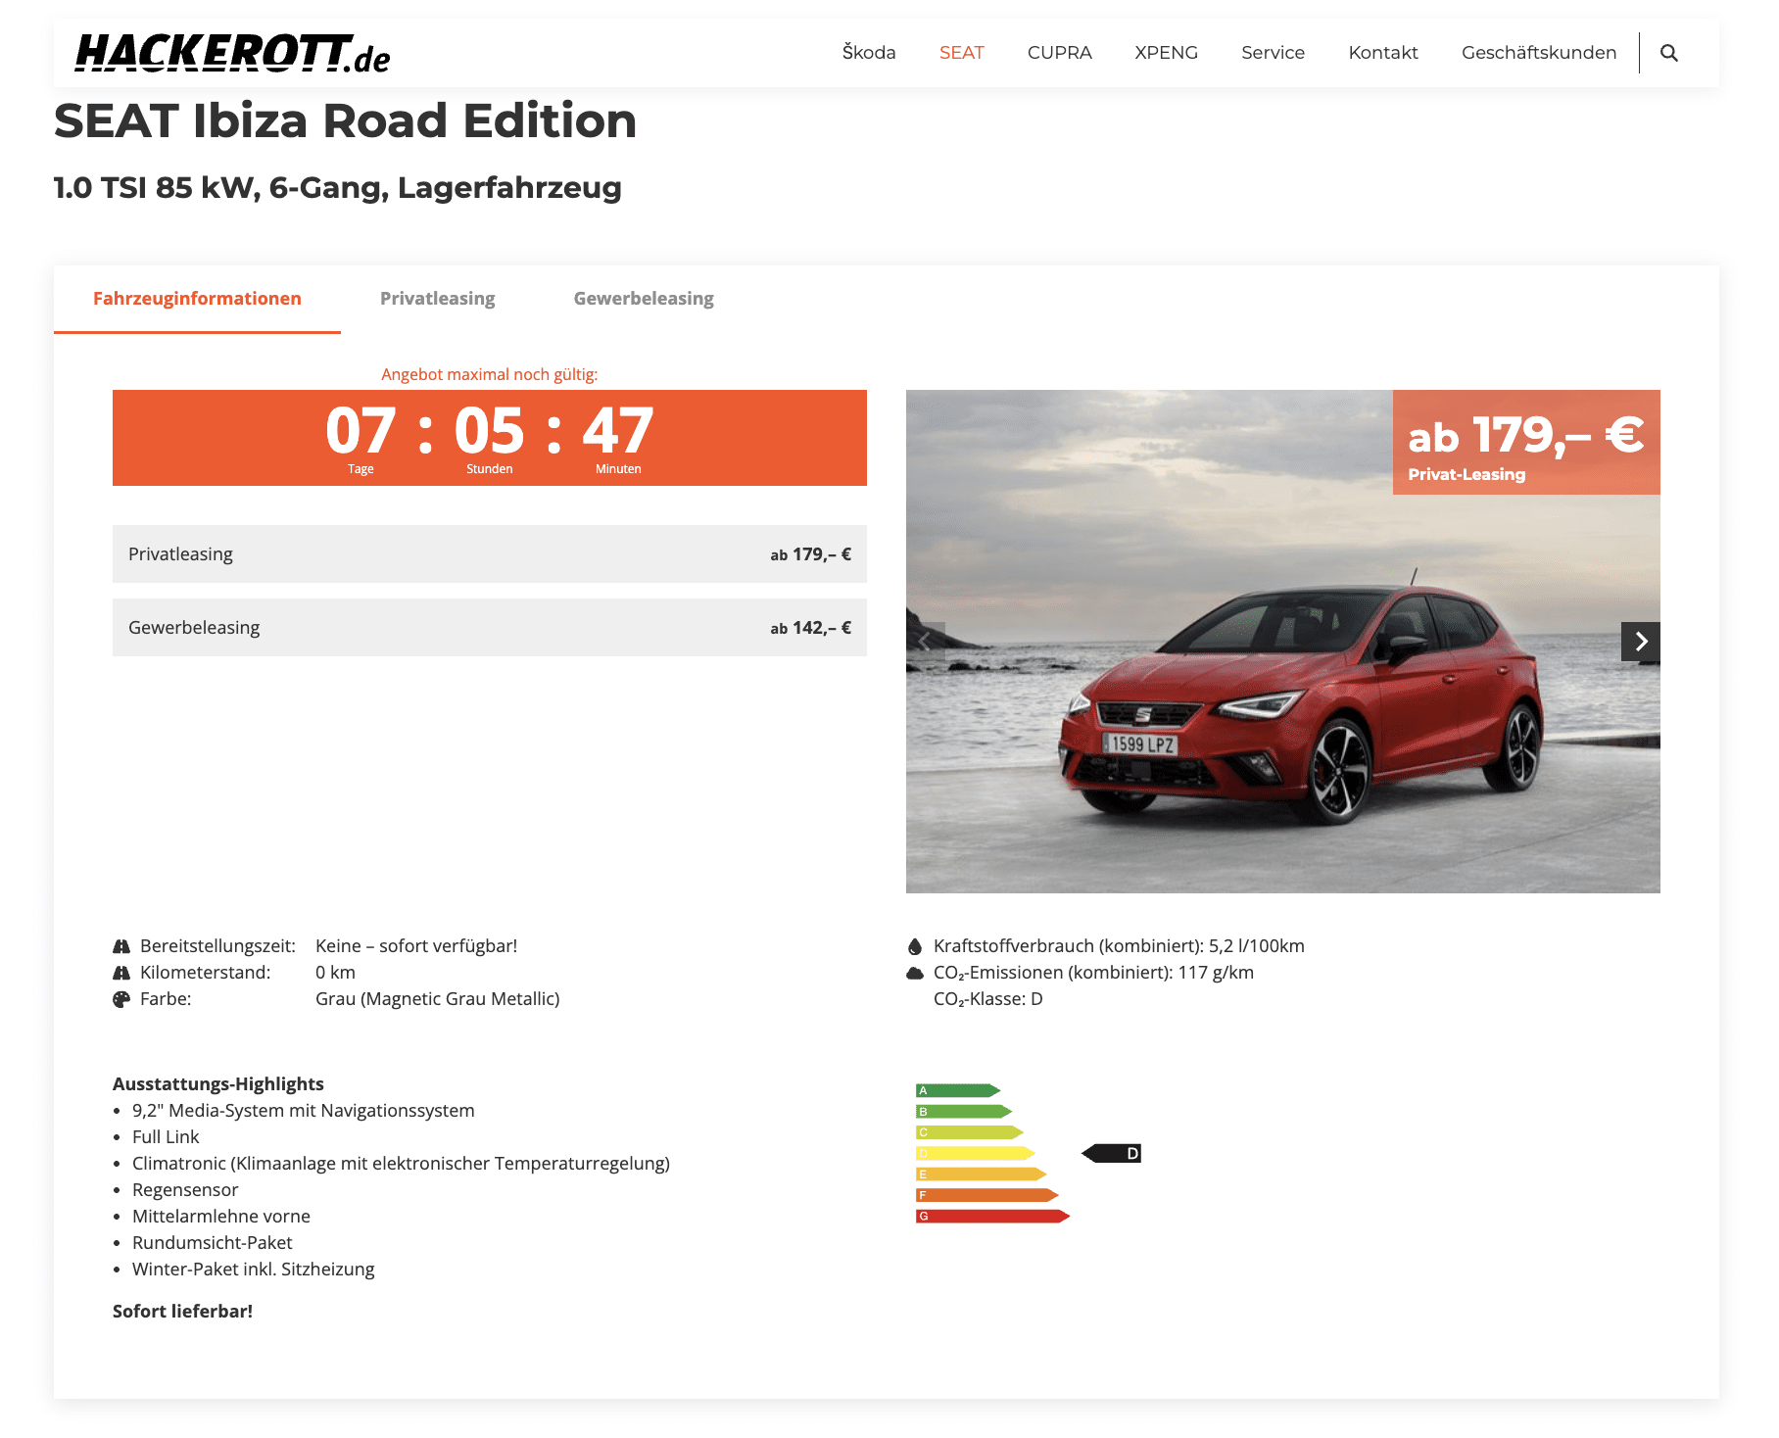Click the CO₂-Emissionen 117 g/km text
This screenshot has height=1438, width=1779.
(x=1093, y=973)
